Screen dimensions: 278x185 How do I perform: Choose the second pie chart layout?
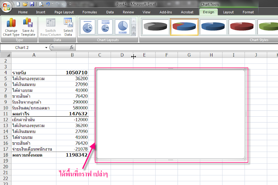105,27
